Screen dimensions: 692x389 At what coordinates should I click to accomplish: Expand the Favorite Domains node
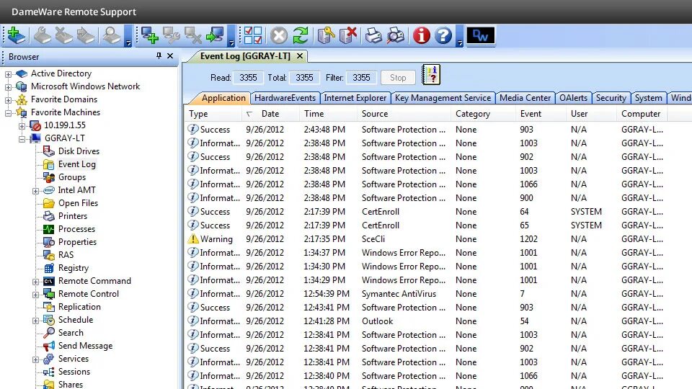8,100
